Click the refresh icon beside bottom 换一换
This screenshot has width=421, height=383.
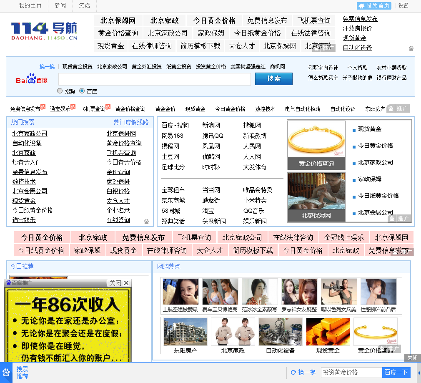[x=293, y=372]
